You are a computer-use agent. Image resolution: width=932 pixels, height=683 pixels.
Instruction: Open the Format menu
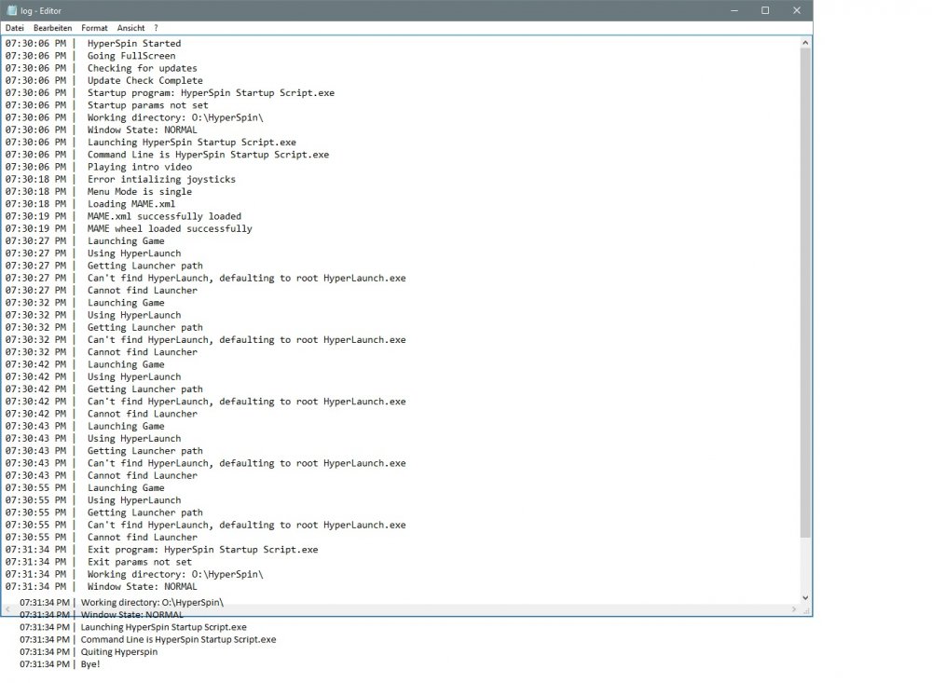(94, 28)
